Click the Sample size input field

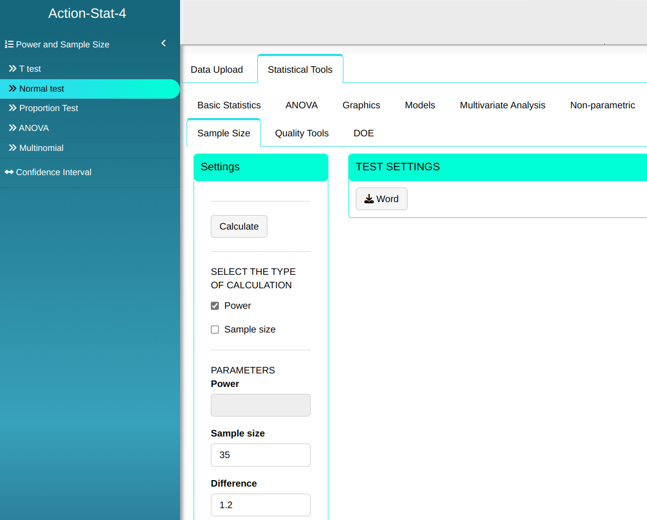click(260, 455)
